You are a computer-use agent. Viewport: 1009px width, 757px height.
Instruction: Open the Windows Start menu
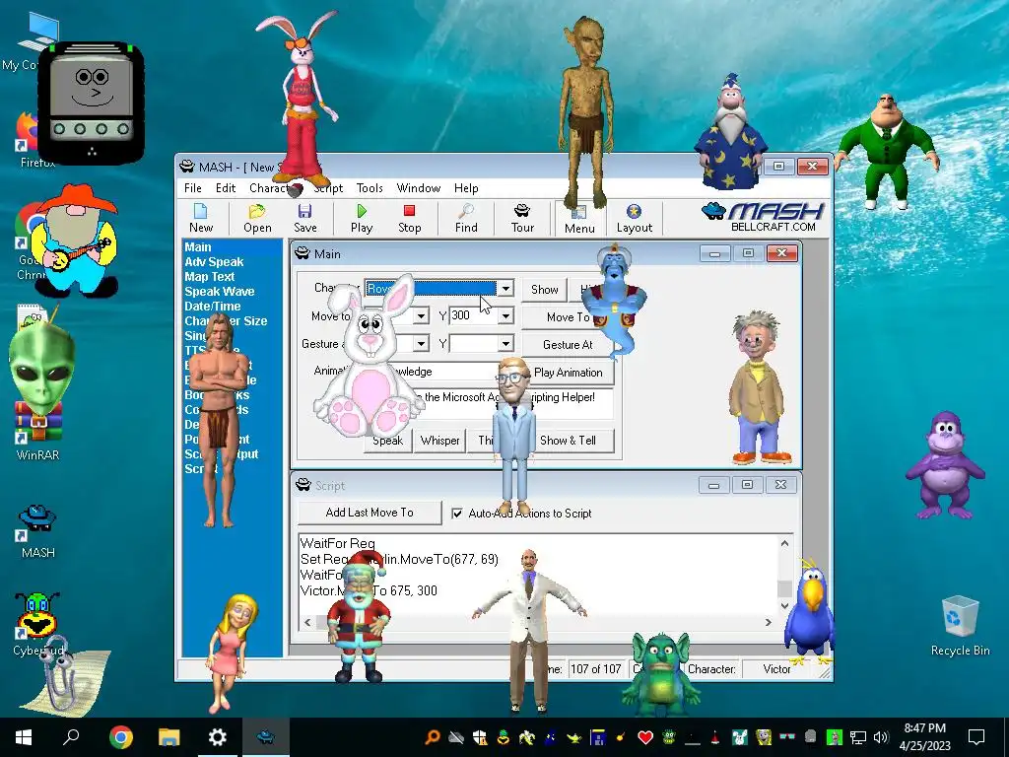[24, 737]
